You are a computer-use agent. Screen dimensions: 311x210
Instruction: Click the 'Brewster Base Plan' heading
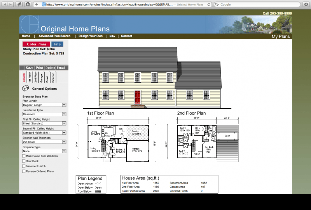[x=35, y=96]
